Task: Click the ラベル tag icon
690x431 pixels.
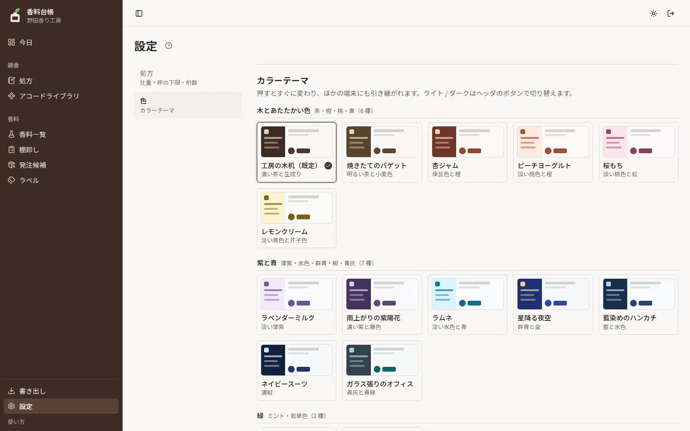Action: 11,180
